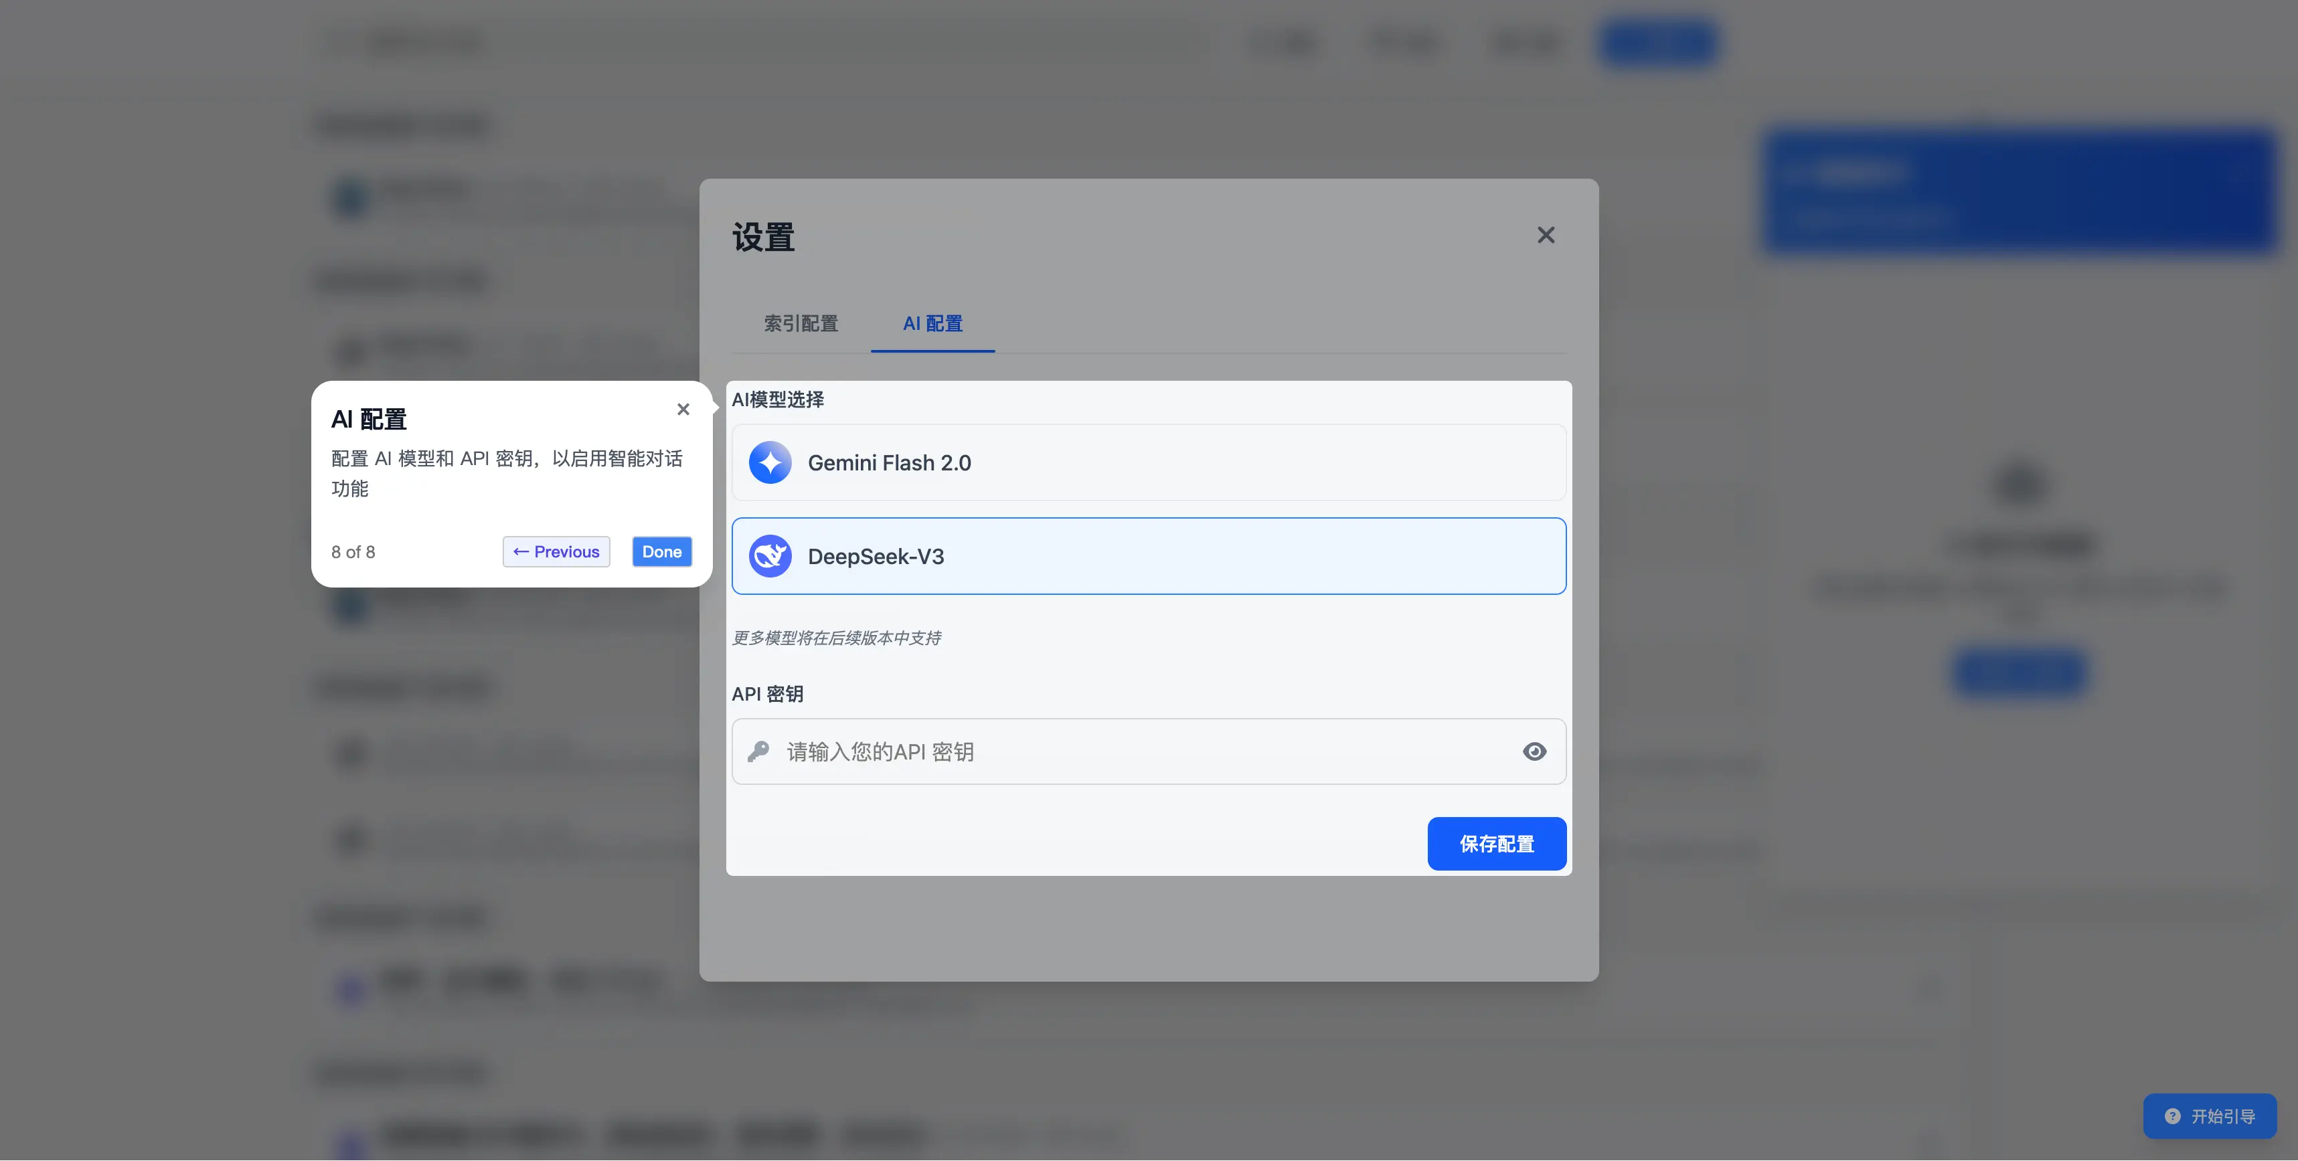Close the AI 配置 tour popover
The height and width of the screenshot is (1161, 2298).
[x=683, y=410]
